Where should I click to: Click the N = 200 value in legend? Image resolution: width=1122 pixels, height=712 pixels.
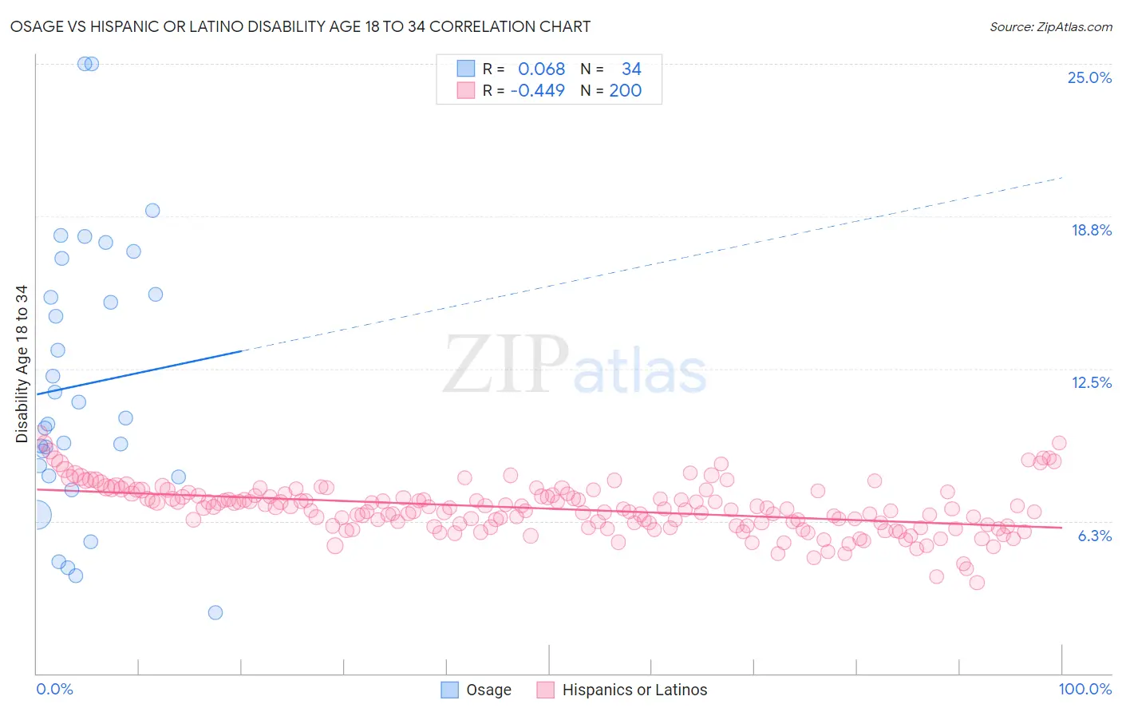(611, 90)
